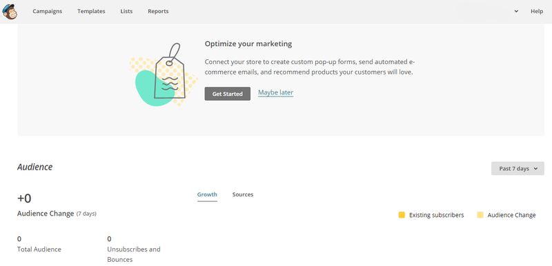The image size is (552, 266).
Task: Switch to the Sources tab
Action: click(x=243, y=194)
